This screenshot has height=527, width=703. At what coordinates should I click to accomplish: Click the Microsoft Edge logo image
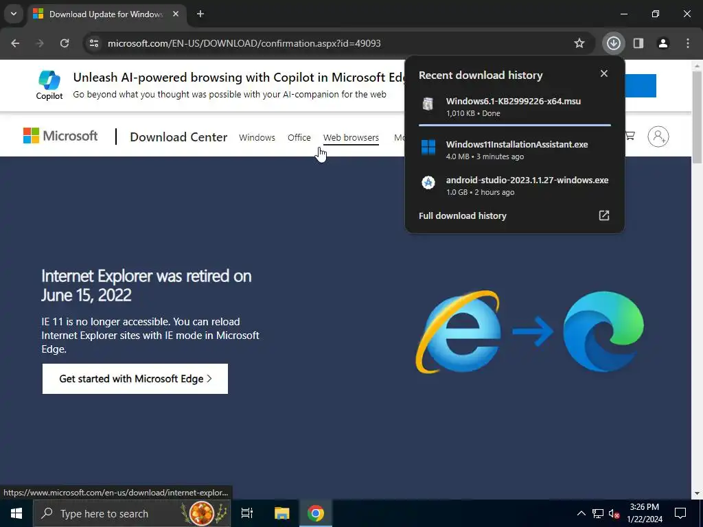pos(603,331)
